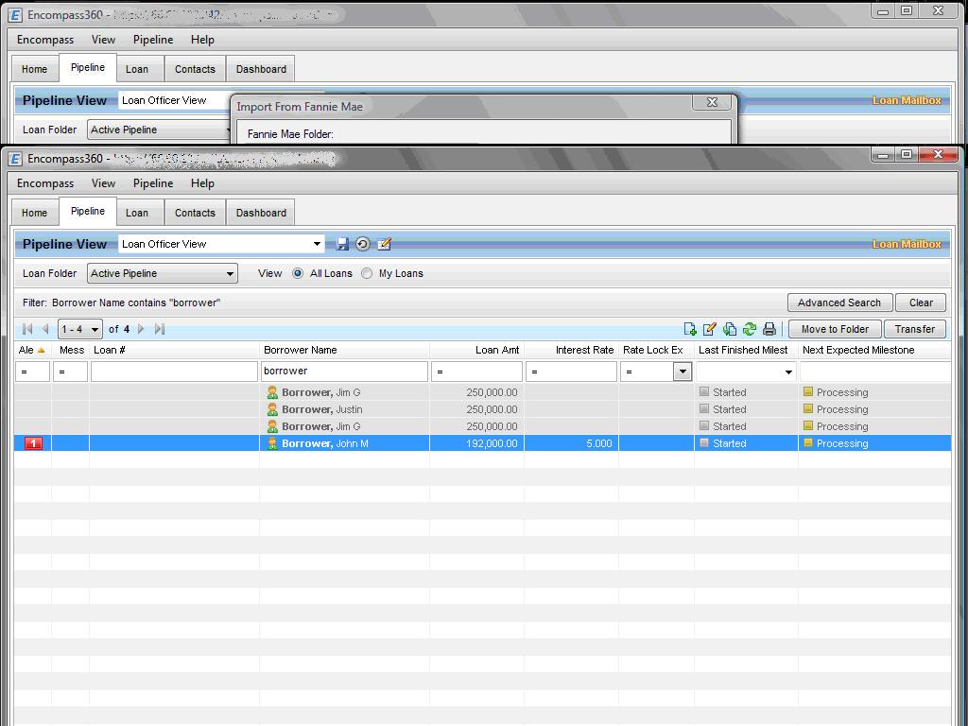
Task: Create a new loan using the toolbar icon
Action: click(690, 329)
